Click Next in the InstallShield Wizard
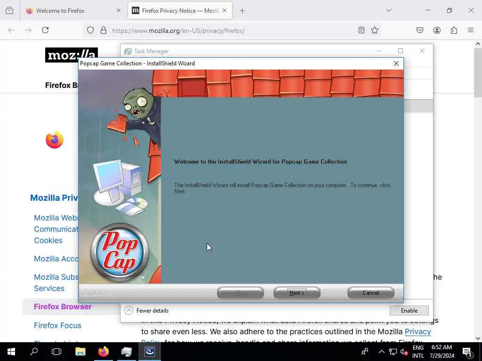This screenshot has height=361, width=482. 297,293
